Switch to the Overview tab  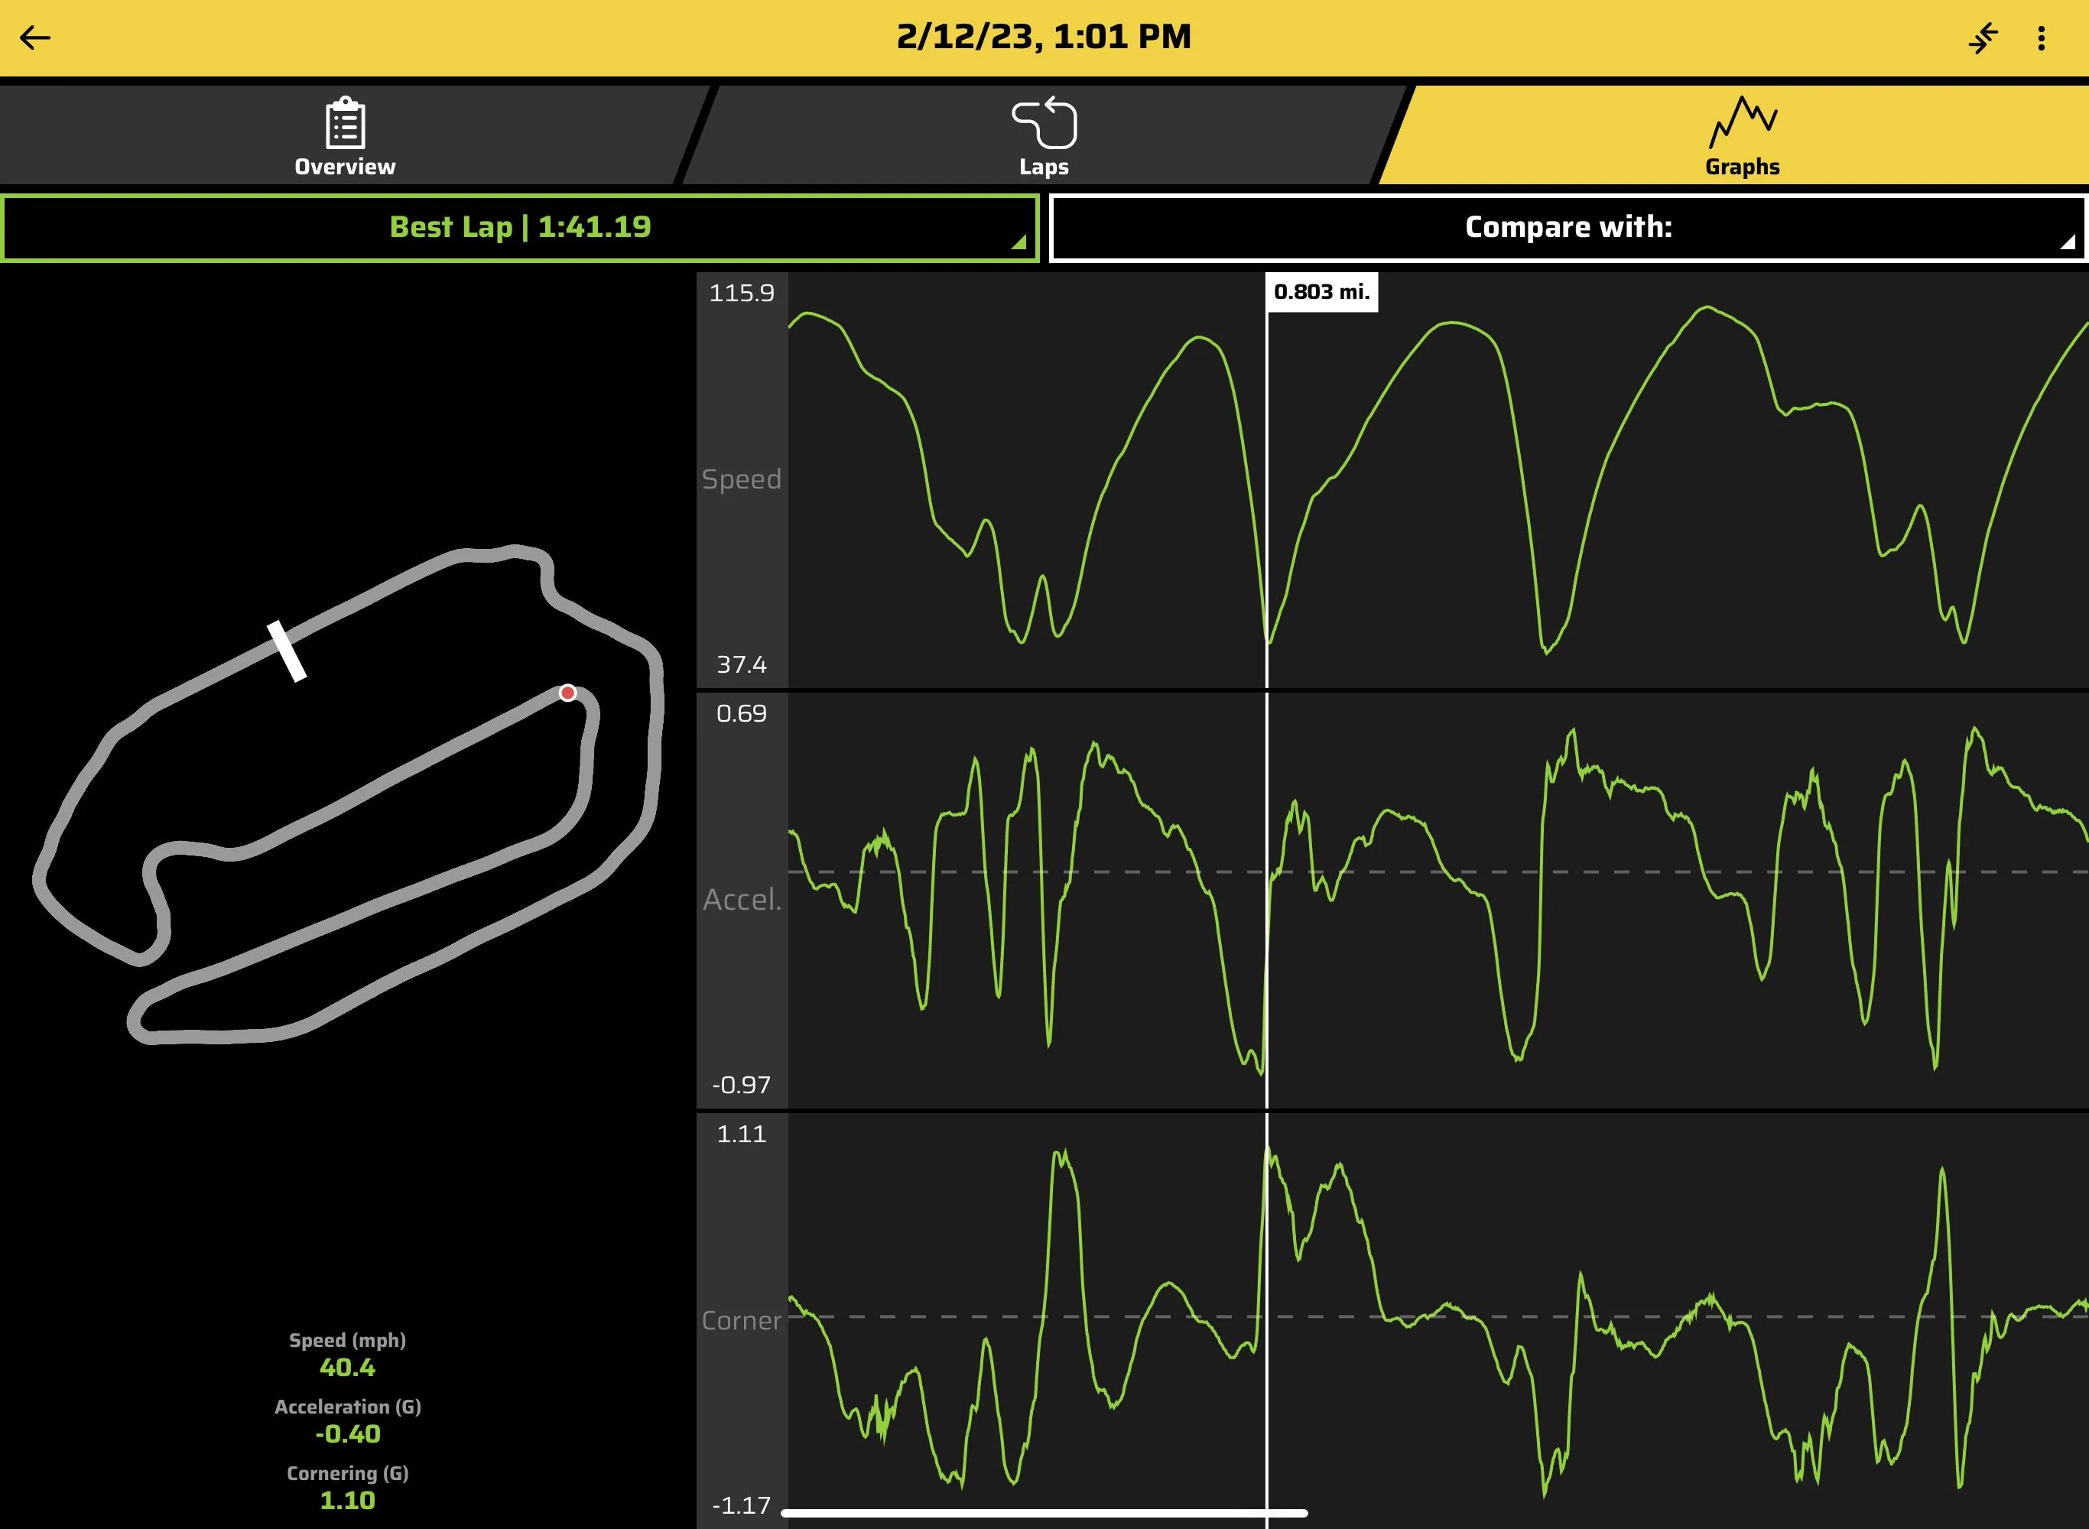click(x=344, y=135)
